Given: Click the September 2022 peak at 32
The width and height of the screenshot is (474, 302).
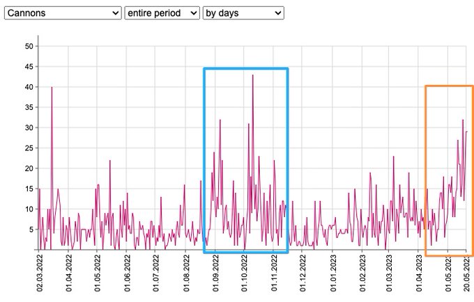Looking at the screenshot, I should pos(220,120).
